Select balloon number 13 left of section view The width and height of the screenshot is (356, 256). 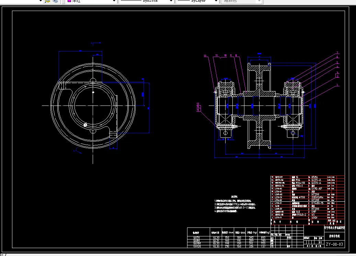(x=197, y=104)
